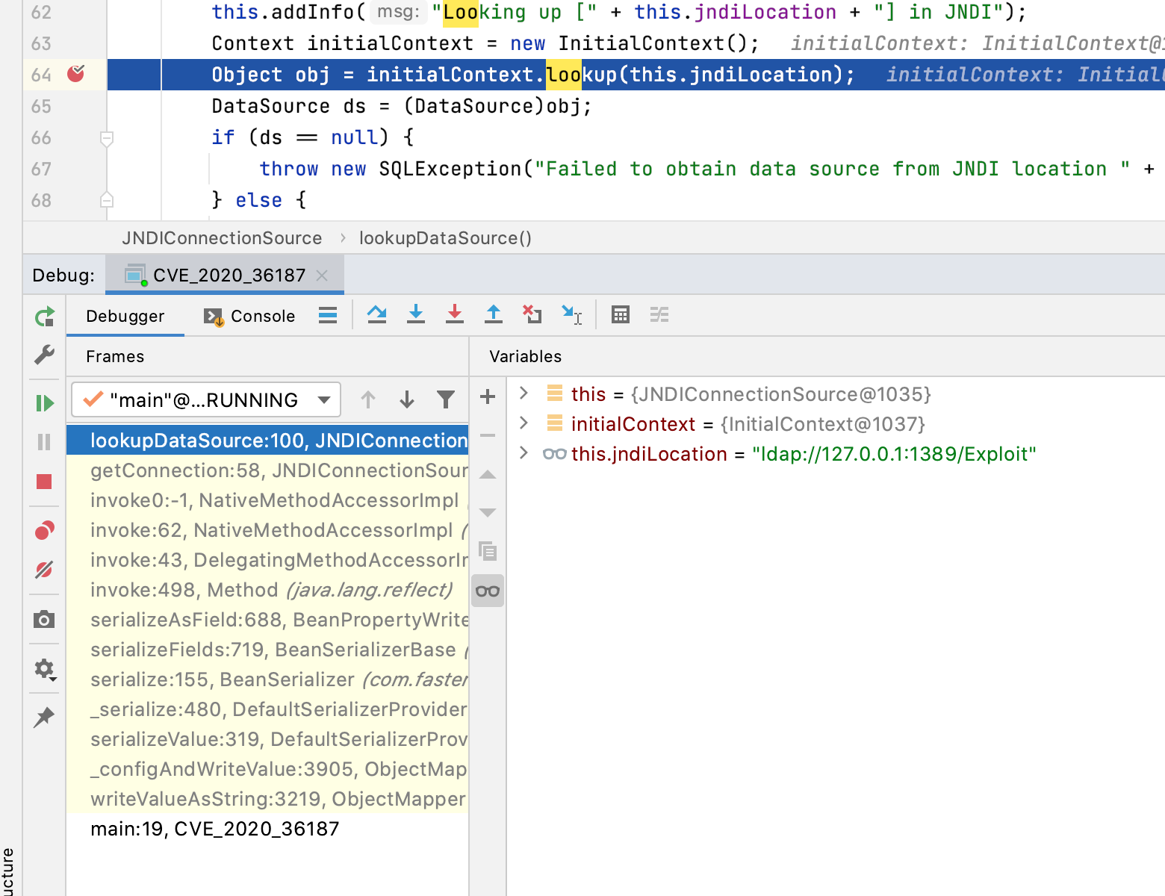
Task: Close the CVE_2020_36187 debug tab
Action: [x=322, y=276]
